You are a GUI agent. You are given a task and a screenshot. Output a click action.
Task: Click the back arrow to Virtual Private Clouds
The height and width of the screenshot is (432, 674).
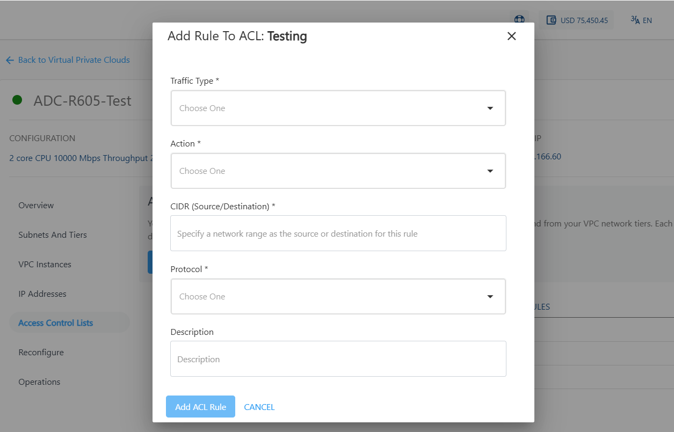click(10, 60)
